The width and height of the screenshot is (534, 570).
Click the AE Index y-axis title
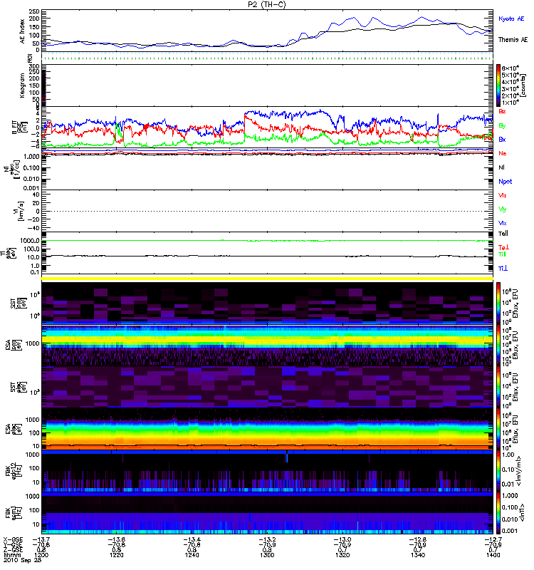pos(23,31)
